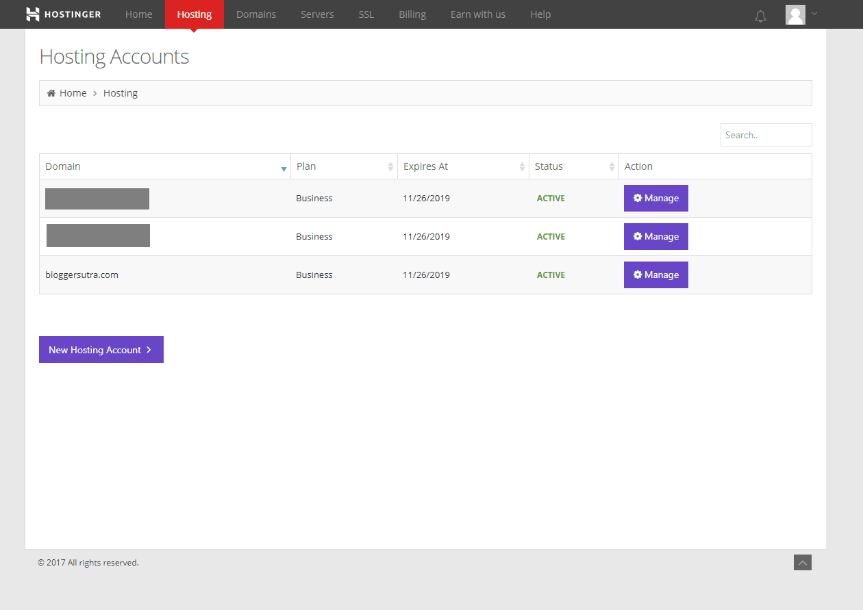863x610 pixels.
Task: Manage the bloggersutra.com hosting account
Action: (x=655, y=275)
